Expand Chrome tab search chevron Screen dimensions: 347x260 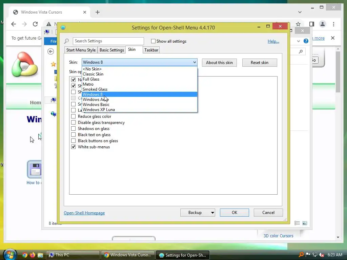click(x=300, y=12)
